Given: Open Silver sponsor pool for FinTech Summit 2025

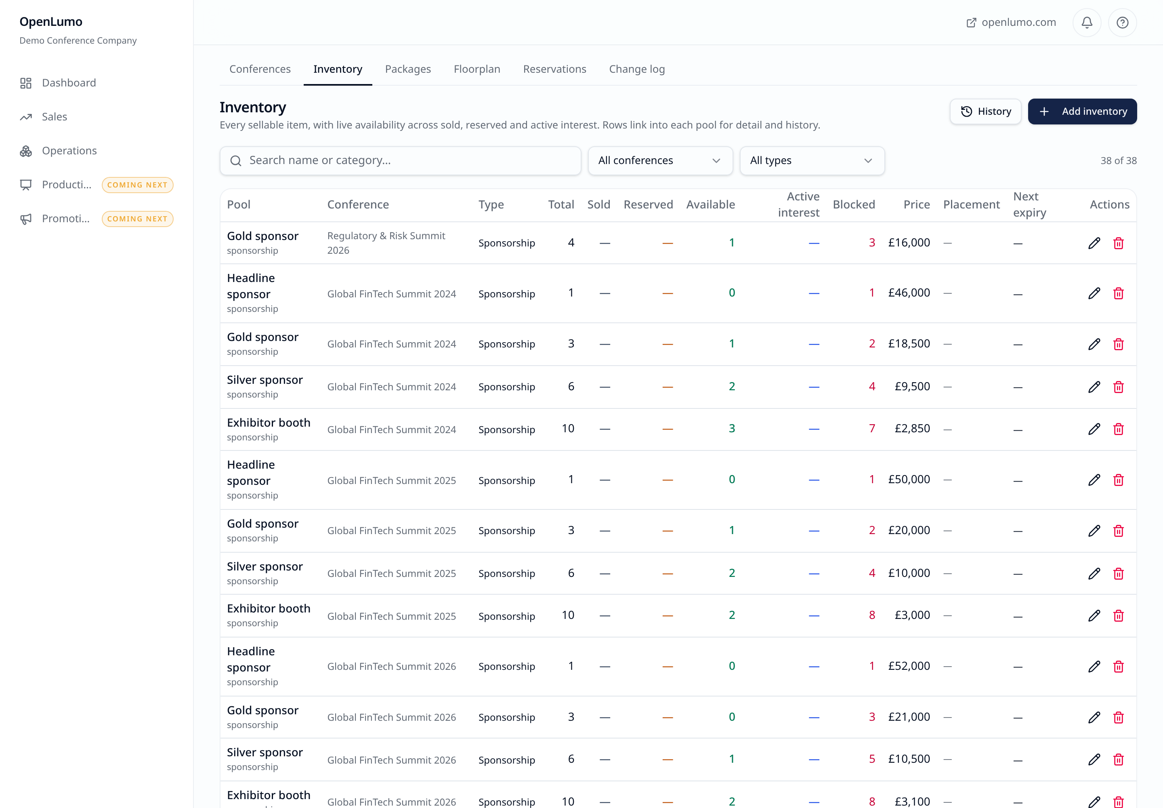Looking at the screenshot, I should [x=265, y=566].
